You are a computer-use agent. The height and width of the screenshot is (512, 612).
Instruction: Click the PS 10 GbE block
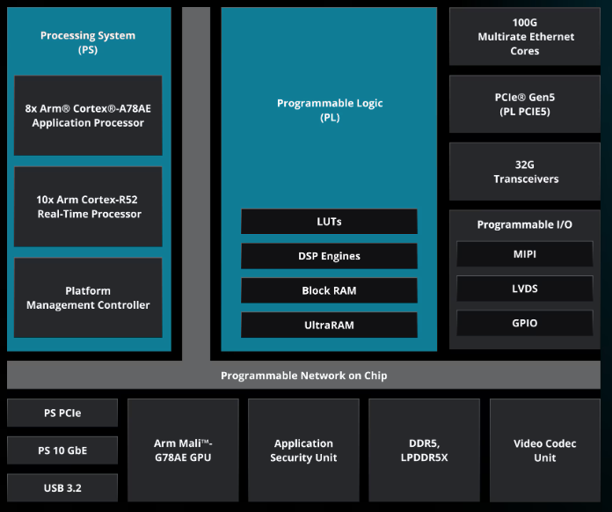[x=62, y=450]
